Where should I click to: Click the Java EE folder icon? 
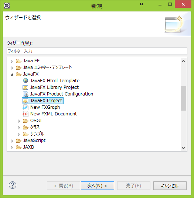(18, 61)
